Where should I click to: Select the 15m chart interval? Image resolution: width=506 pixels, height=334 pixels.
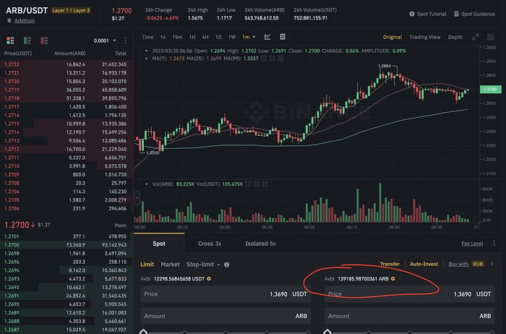point(177,37)
